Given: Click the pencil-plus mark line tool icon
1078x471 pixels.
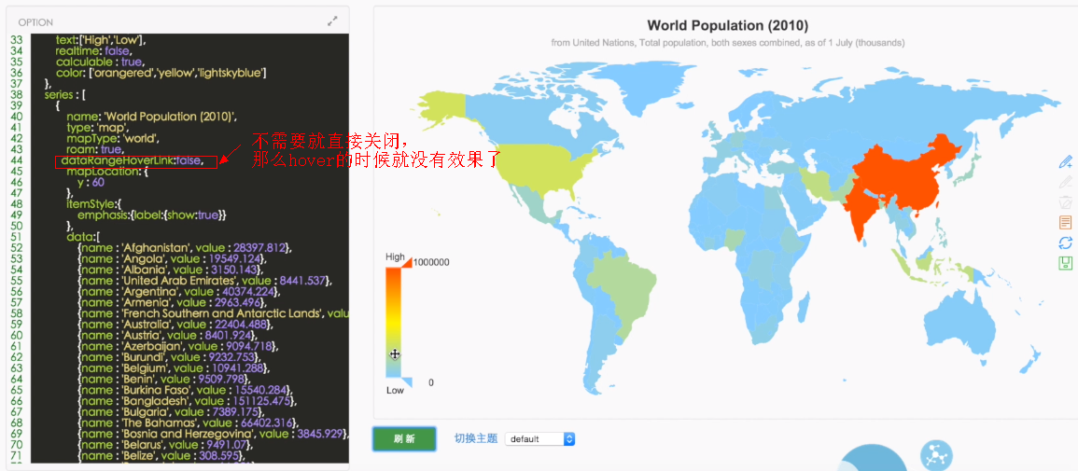Looking at the screenshot, I should click(x=1066, y=162).
